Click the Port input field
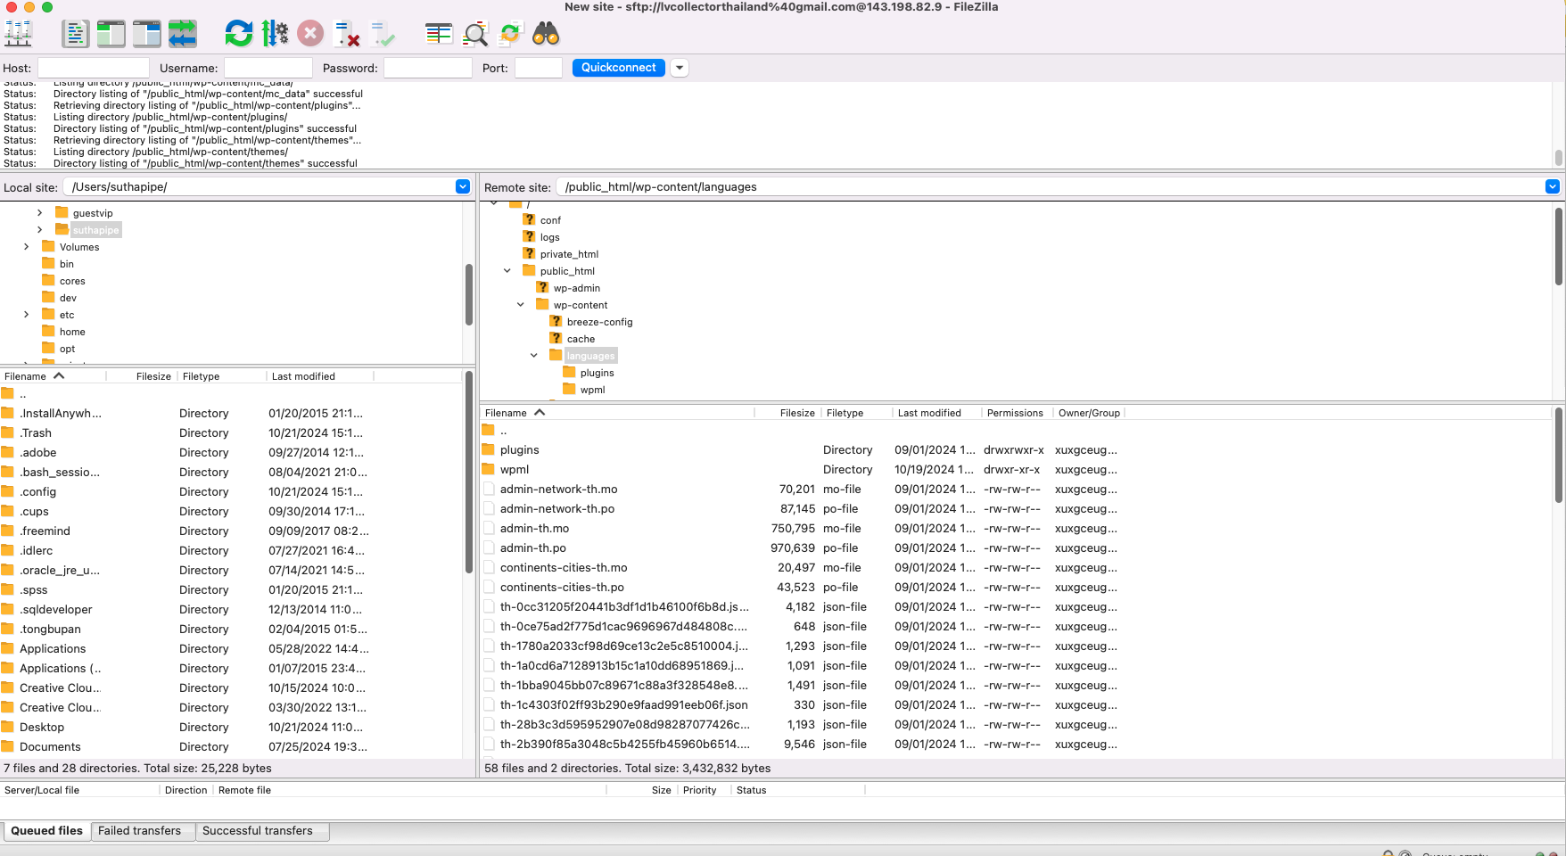The height and width of the screenshot is (856, 1566). pyautogui.click(x=539, y=68)
